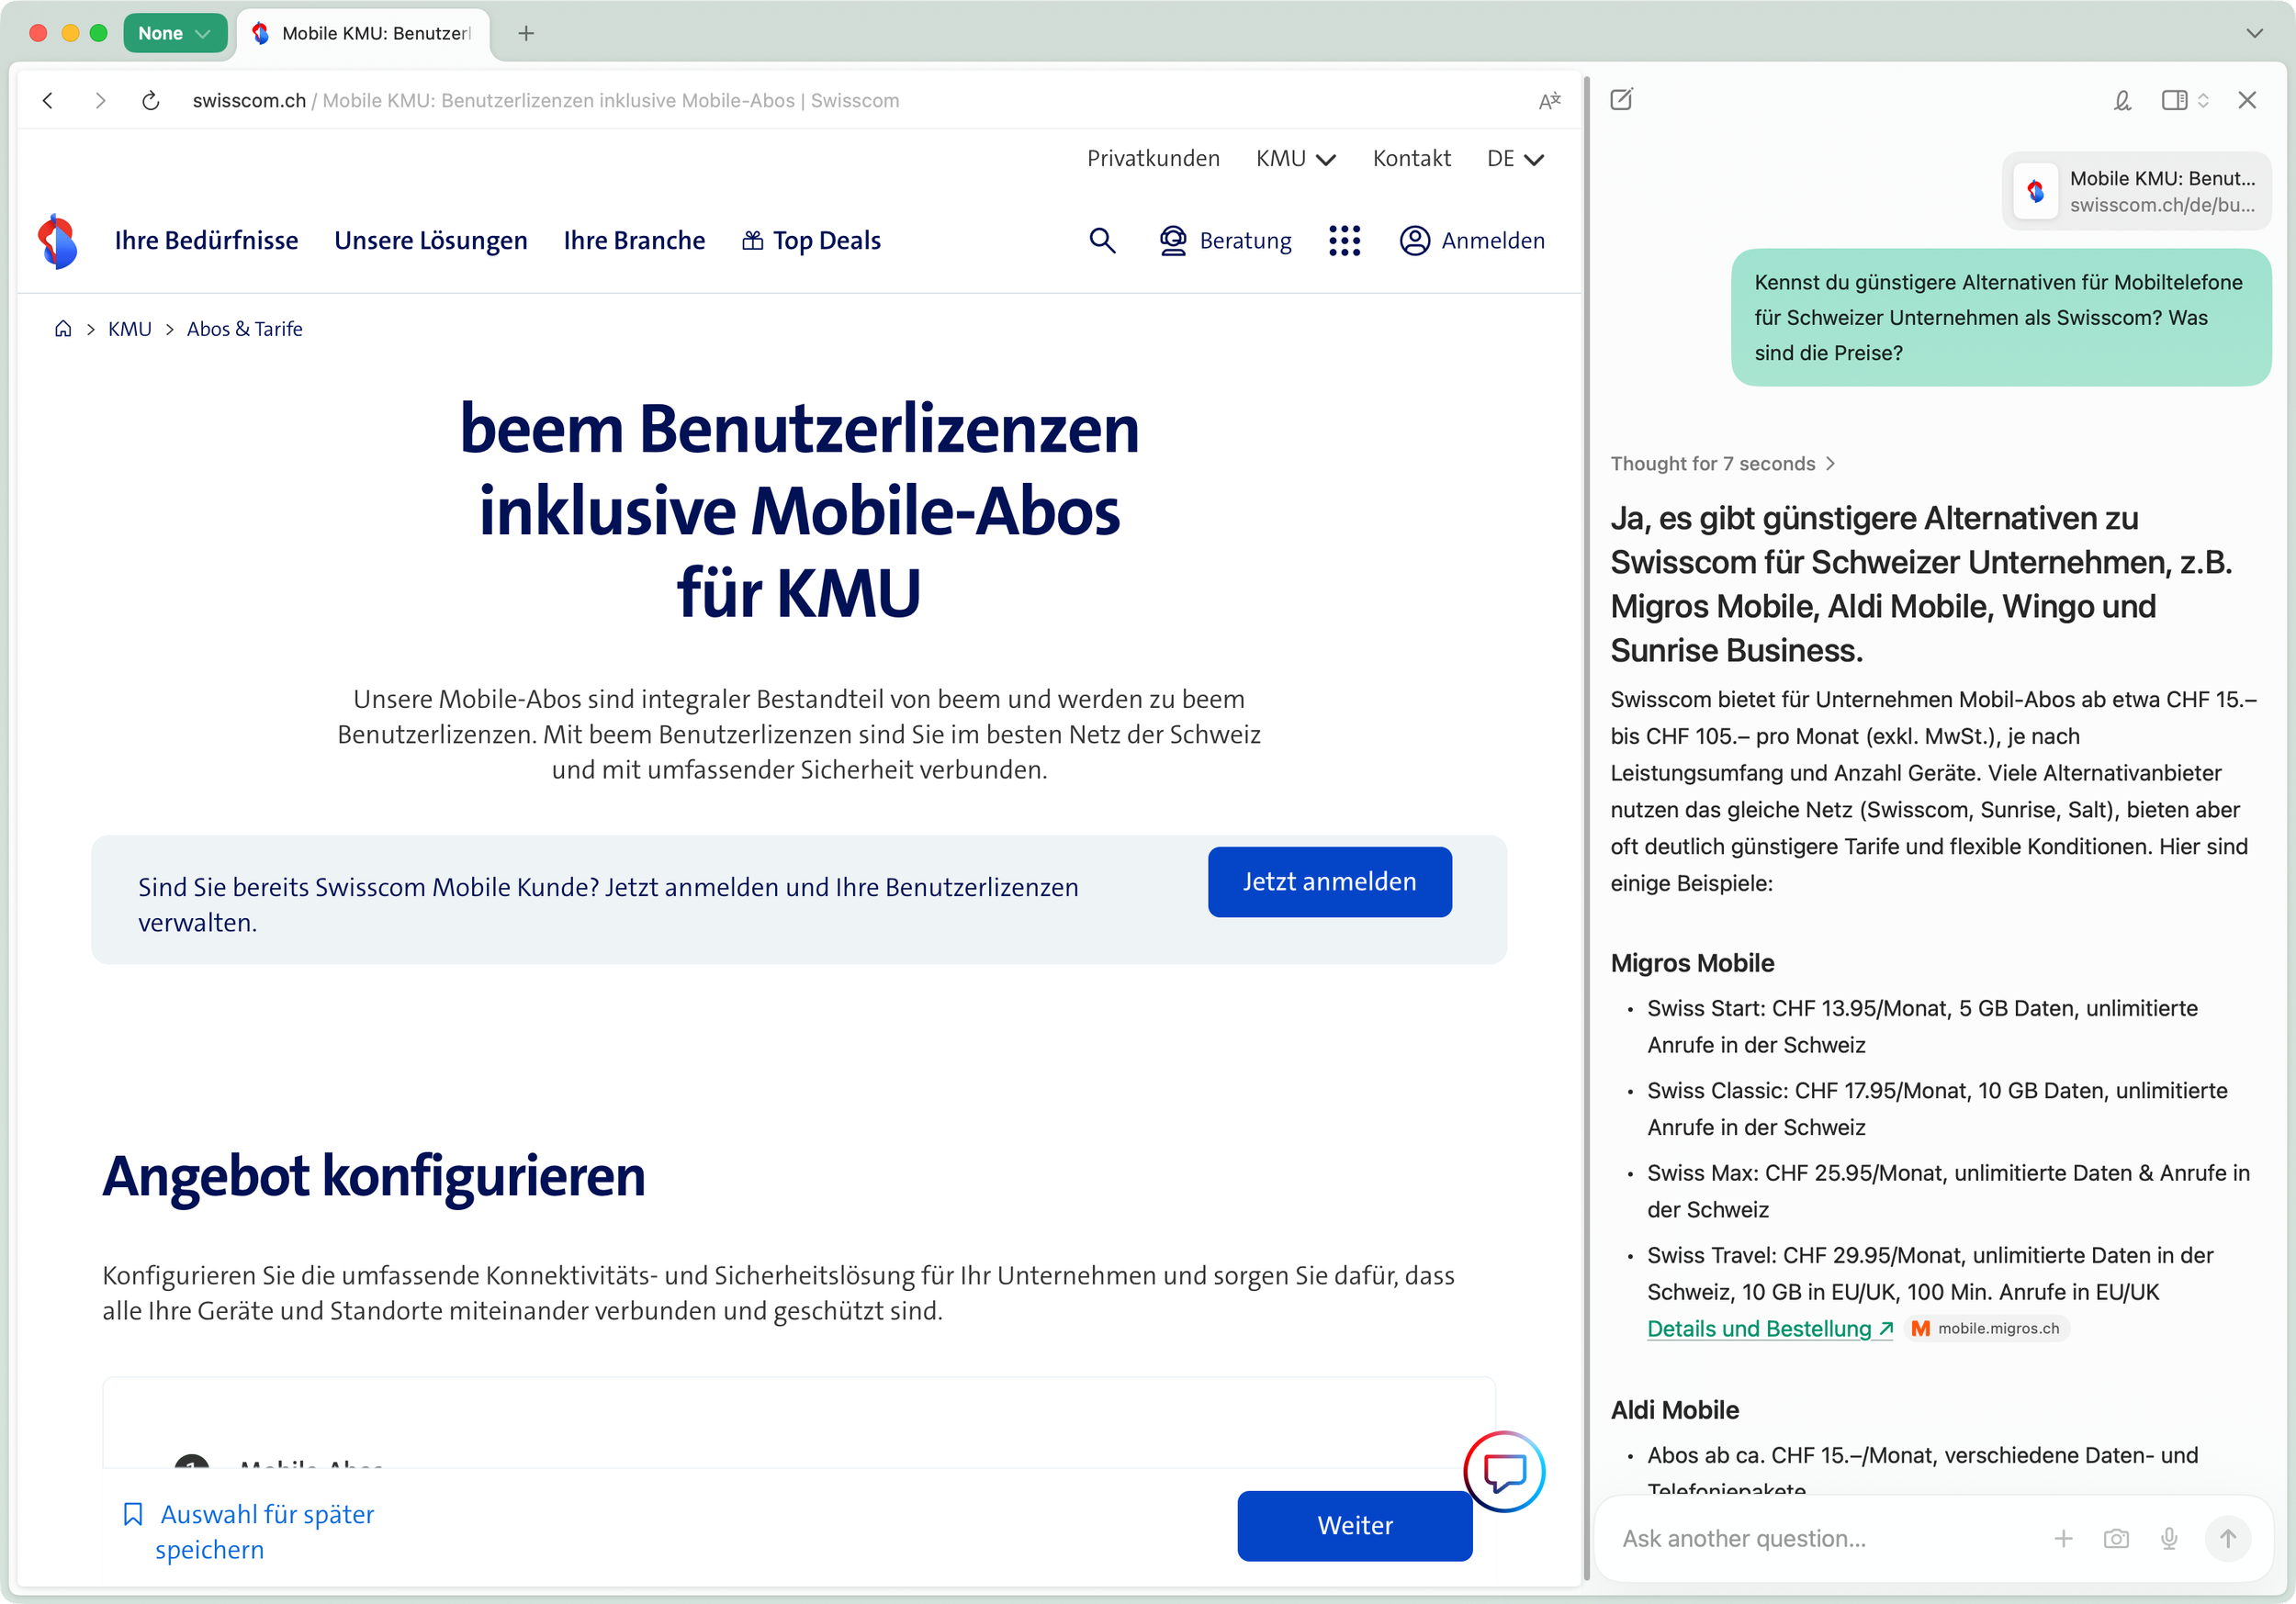This screenshot has height=1604, width=2296.
Task: Open the floating chat bubble assistant icon
Action: pos(1503,1472)
